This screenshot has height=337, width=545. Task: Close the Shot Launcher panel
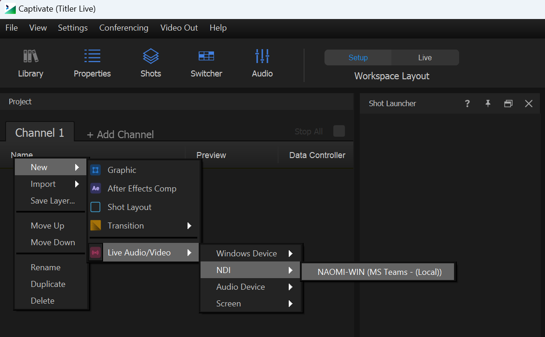tap(529, 103)
